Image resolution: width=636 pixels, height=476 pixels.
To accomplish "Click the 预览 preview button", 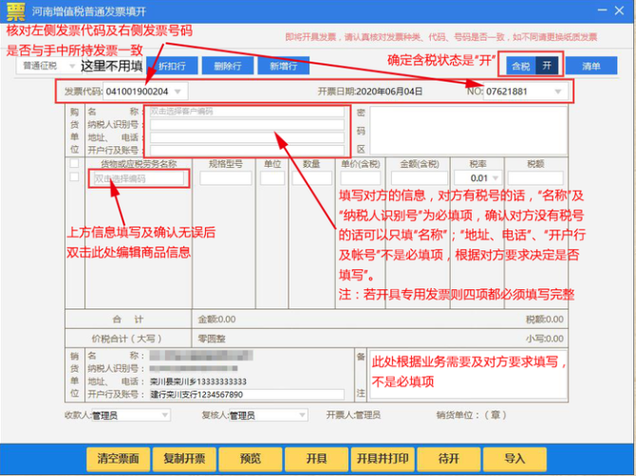I will tap(251, 459).
